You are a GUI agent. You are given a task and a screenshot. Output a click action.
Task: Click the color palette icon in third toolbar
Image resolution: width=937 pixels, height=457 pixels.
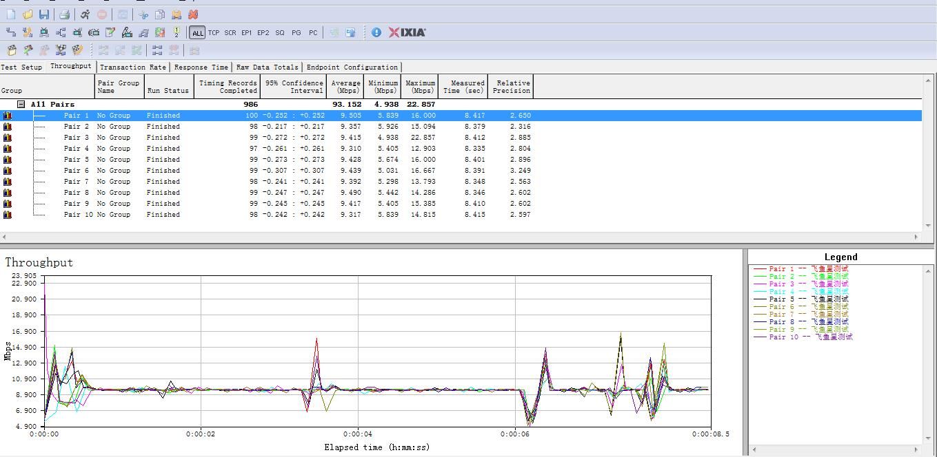77,50
